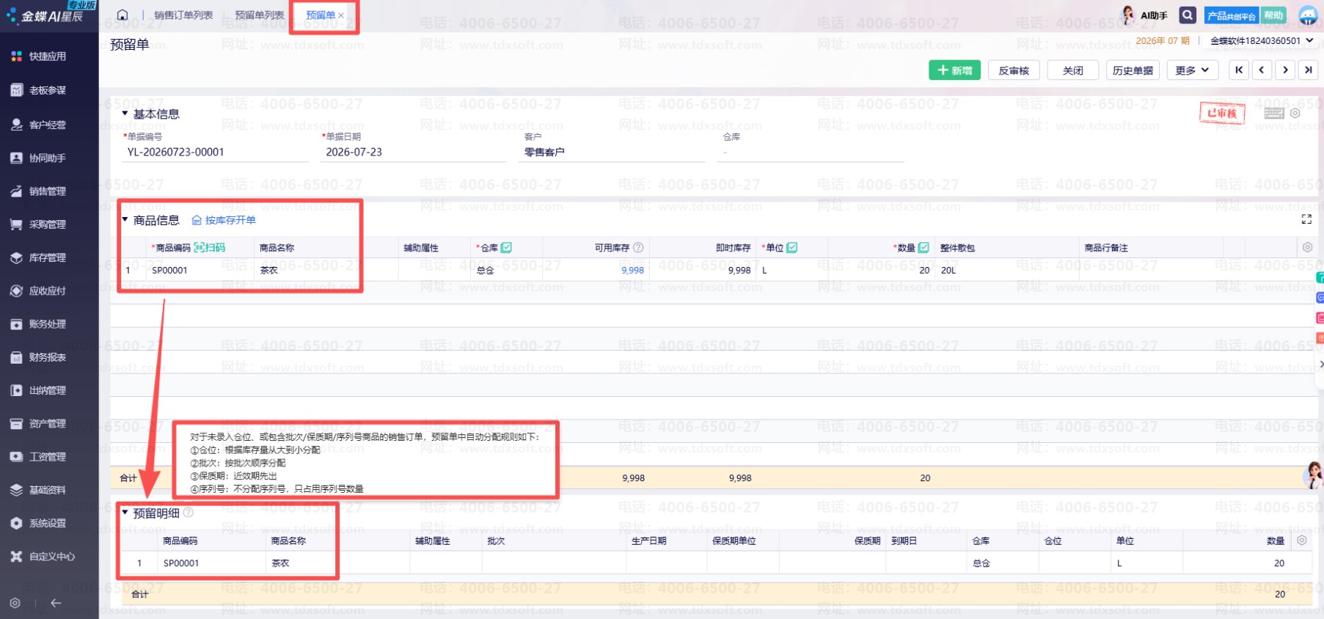This screenshot has width=1324, height=619.
Task: Expand product table to full screen
Action: 1306,219
